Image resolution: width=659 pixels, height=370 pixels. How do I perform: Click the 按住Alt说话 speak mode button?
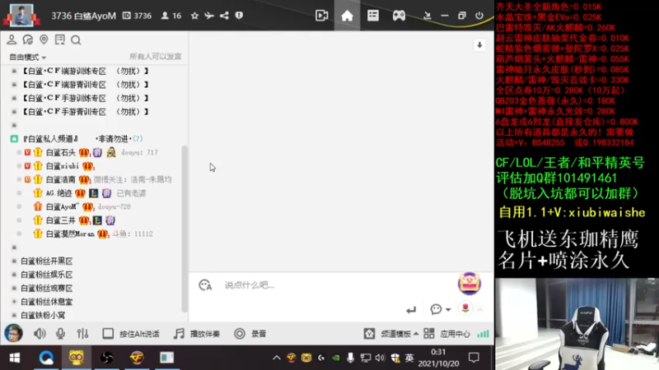[x=131, y=334]
